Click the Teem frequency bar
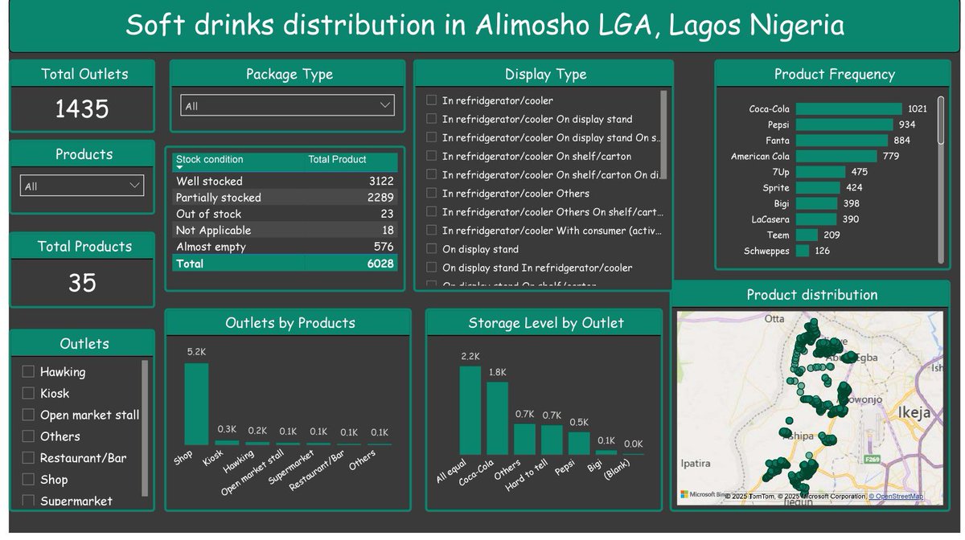 (807, 235)
